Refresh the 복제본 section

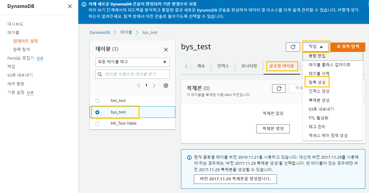[x=279, y=88]
